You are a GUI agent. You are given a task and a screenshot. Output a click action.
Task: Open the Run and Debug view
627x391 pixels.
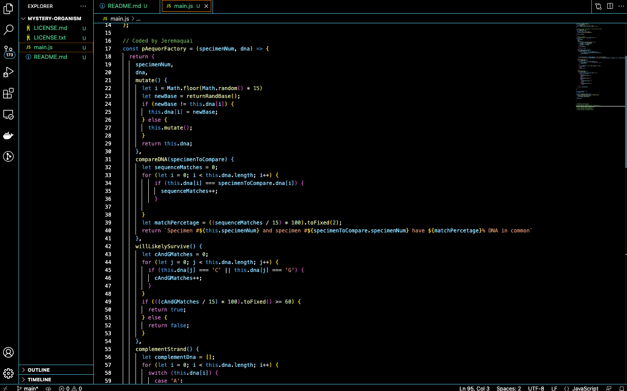tap(8, 72)
